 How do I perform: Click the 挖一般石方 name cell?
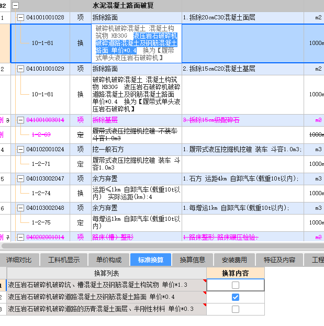(137, 150)
